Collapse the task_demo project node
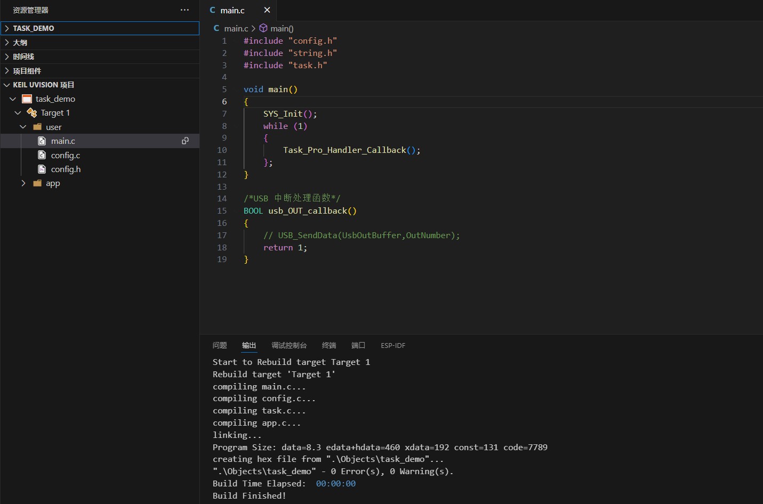Viewport: 763px width, 504px height. click(13, 99)
